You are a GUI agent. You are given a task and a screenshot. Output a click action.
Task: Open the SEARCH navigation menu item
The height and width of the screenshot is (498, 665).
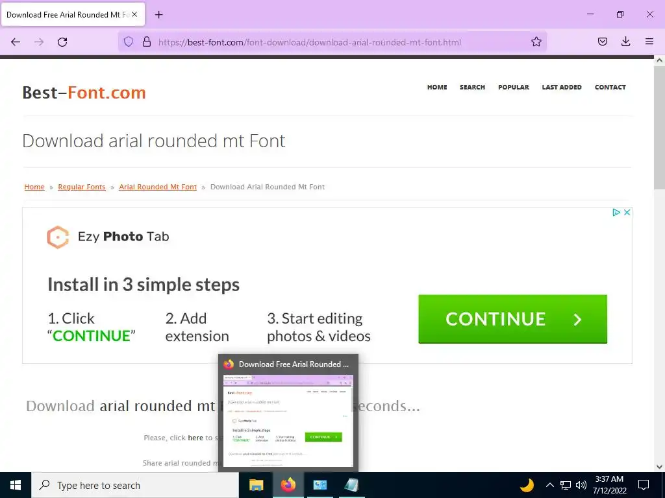(x=472, y=88)
